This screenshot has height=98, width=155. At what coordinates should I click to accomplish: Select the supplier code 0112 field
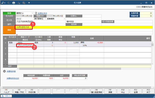tap(25, 19)
